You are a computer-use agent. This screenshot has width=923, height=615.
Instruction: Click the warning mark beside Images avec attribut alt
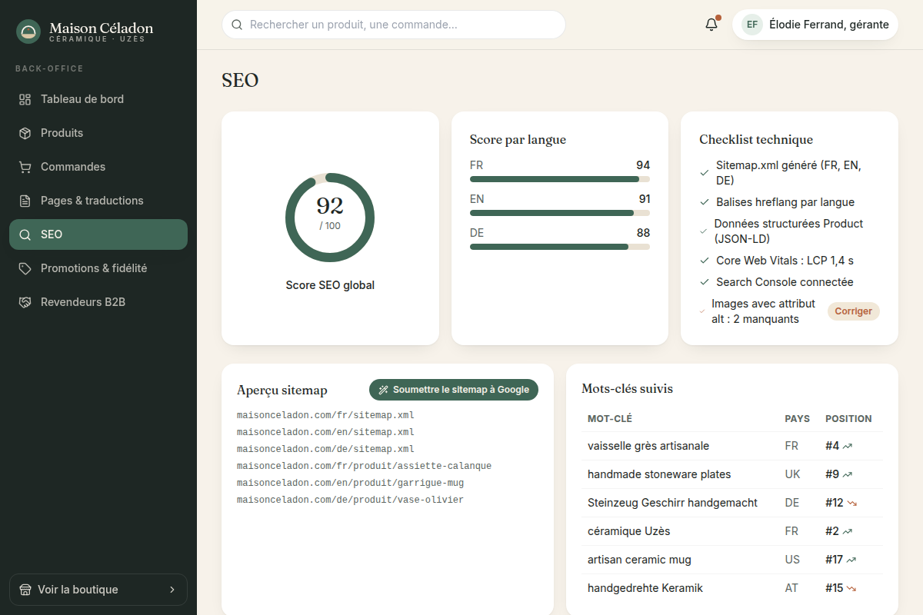pyautogui.click(x=702, y=311)
